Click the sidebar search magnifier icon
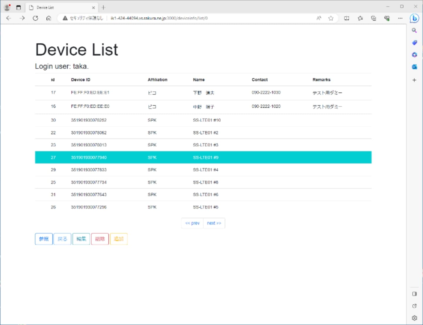Image resolution: width=423 pixels, height=325 pixels. pos(414,31)
